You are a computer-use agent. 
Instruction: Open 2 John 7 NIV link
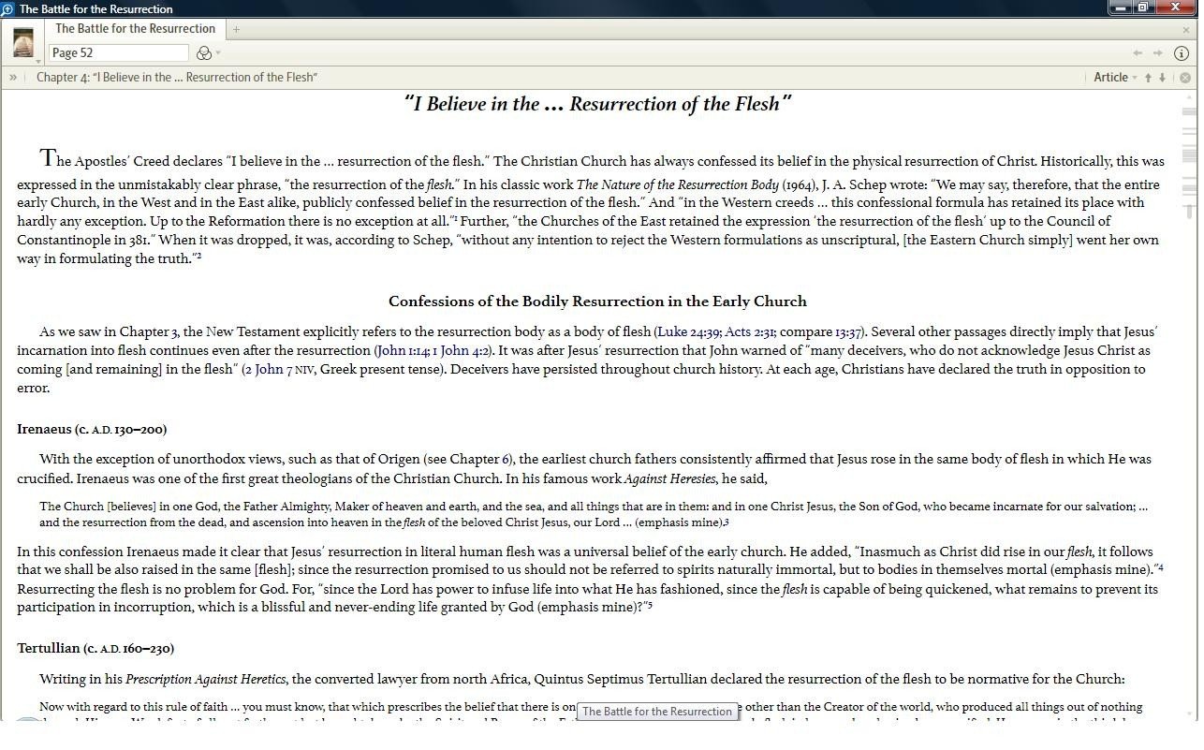pos(279,369)
